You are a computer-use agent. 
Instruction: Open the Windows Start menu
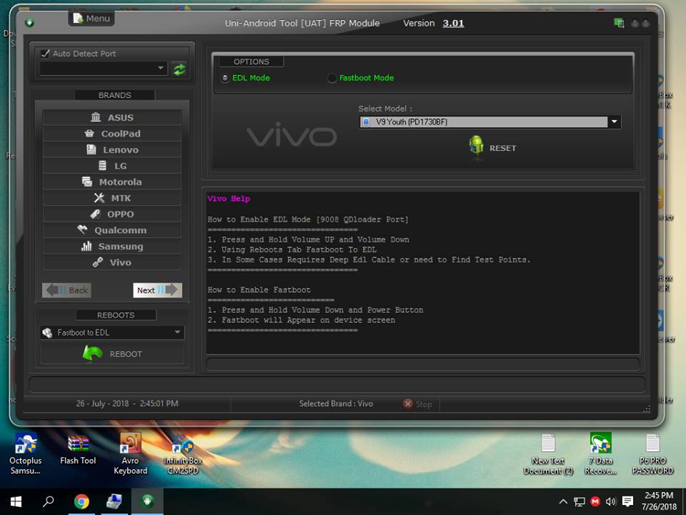16,501
